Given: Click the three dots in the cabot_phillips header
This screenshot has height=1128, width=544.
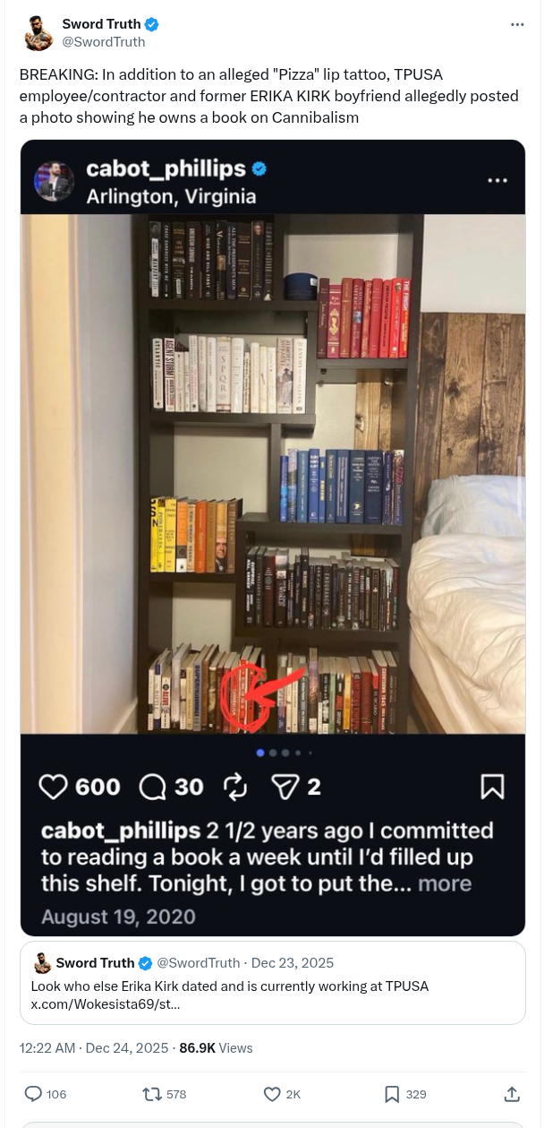Looking at the screenshot, I should click(x=497, y=180).
